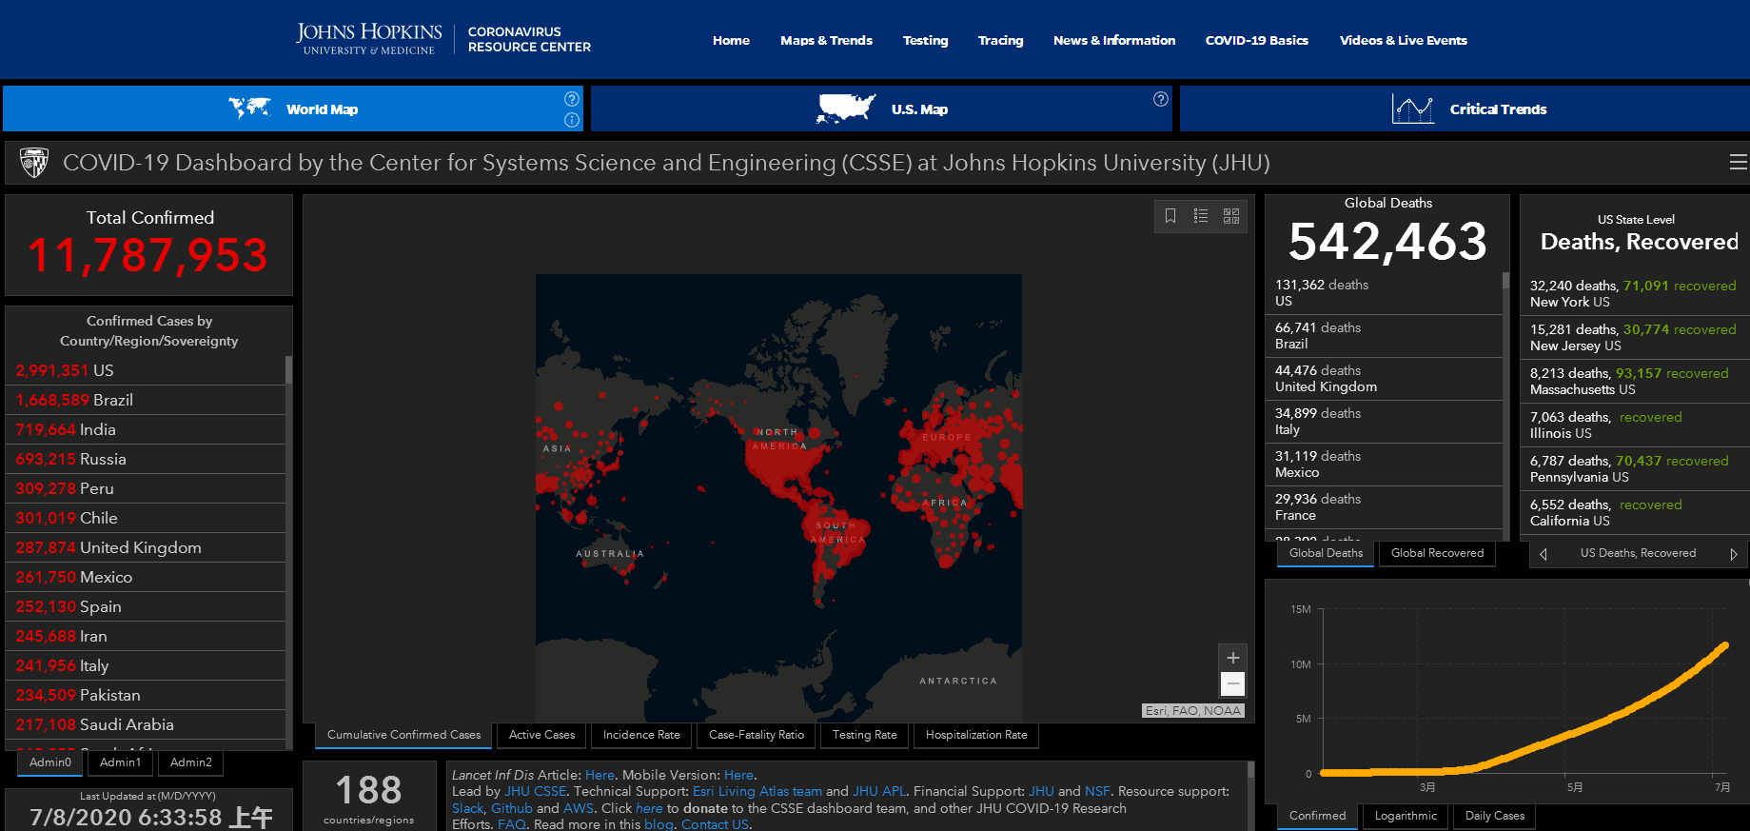Screen dimensions: 1750x831
Task: Open the map bookmarks icon
Action: 1170,216
